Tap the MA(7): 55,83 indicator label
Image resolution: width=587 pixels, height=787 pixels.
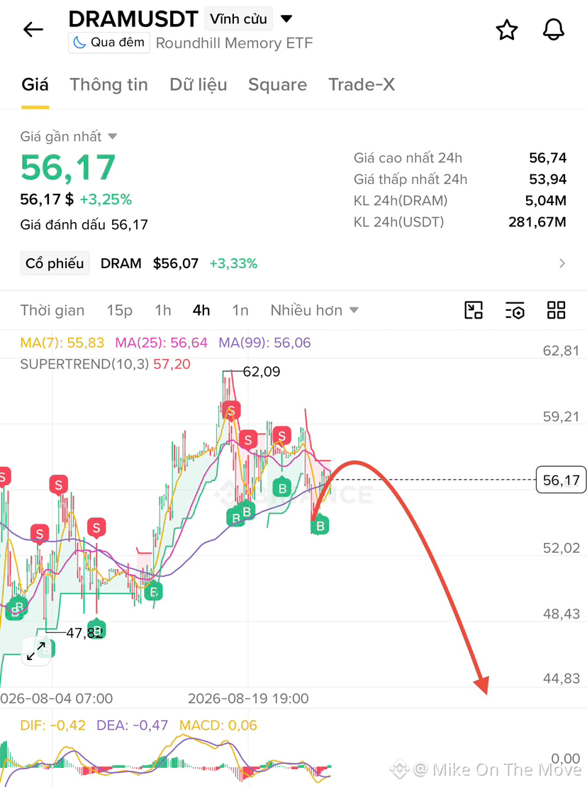click(x=62, y=343)
